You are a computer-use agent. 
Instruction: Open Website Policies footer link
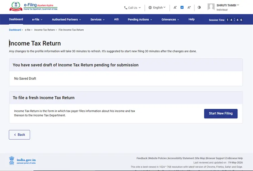(158, 158)
